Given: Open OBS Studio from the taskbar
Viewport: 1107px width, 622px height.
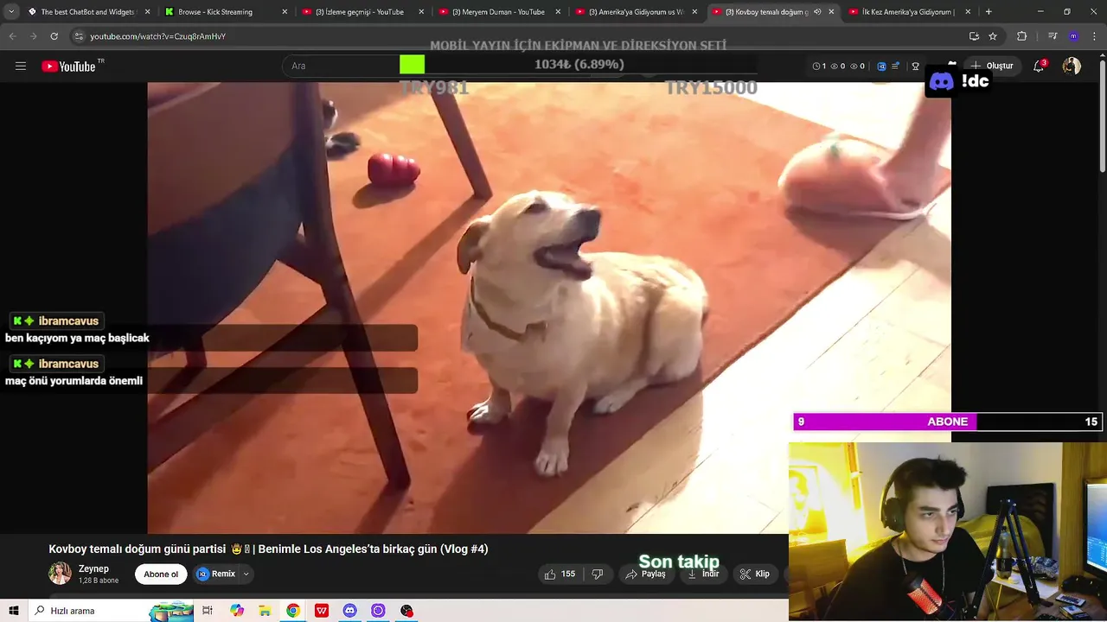Looking at the screenshot, I should (406, 611).
